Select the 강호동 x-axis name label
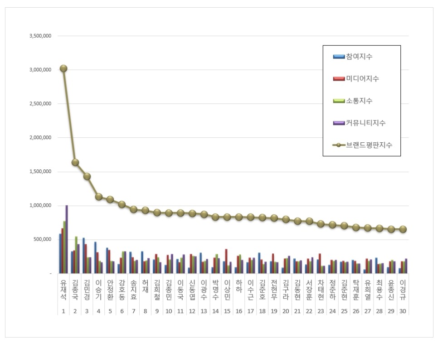 pyautogui.click(x=122, y=290)
